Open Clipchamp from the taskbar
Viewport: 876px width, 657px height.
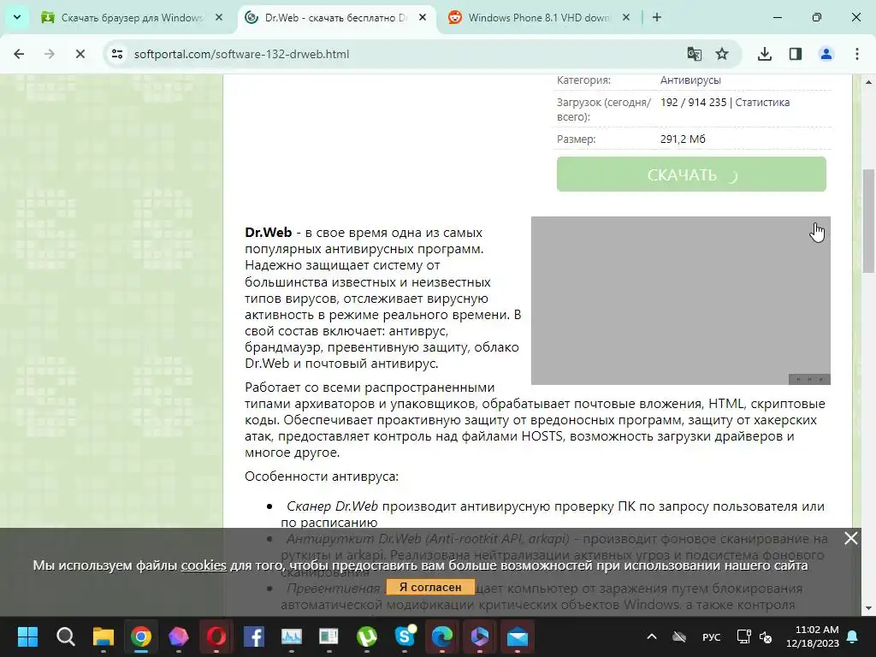tap(480, 636)
